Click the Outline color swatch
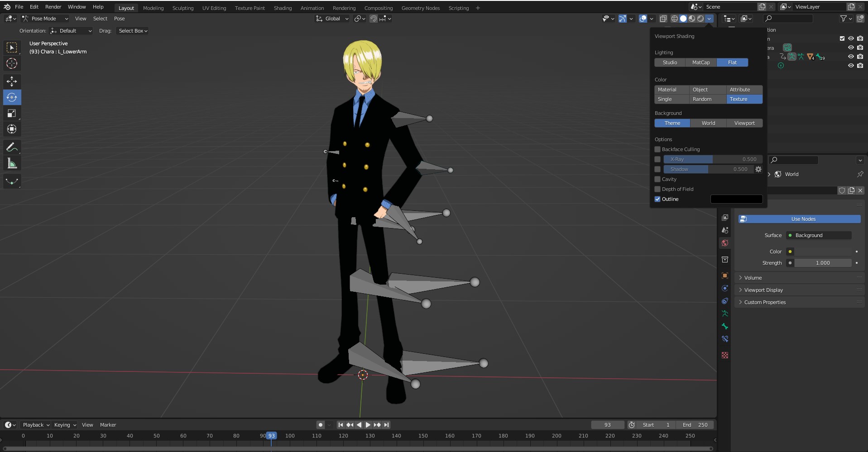The height and width of the screenshot is (452, 868). 736,199
